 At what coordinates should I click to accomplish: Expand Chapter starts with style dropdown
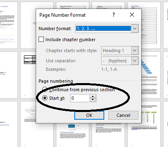(x=135, y=50)
